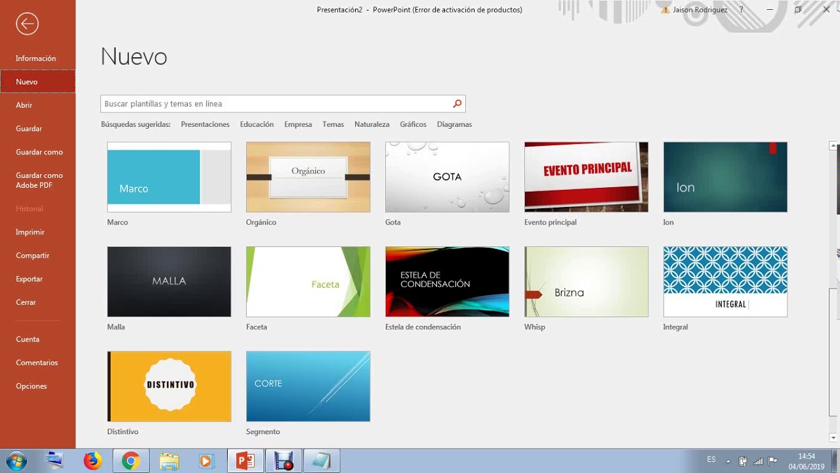Click Cerrar to close the presentation

pos(37,302)
